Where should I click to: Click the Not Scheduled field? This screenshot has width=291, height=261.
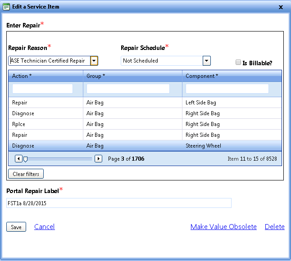point(162,61)
